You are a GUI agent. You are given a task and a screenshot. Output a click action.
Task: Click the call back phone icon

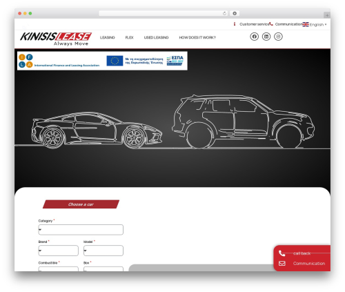[282, 253]
